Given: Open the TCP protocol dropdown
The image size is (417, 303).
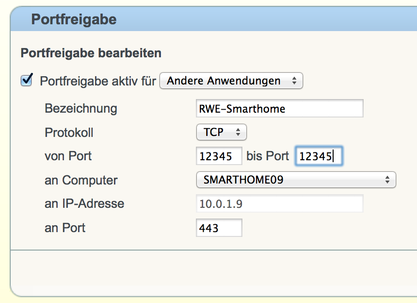Looking at the screenshot, I should 221,132.
